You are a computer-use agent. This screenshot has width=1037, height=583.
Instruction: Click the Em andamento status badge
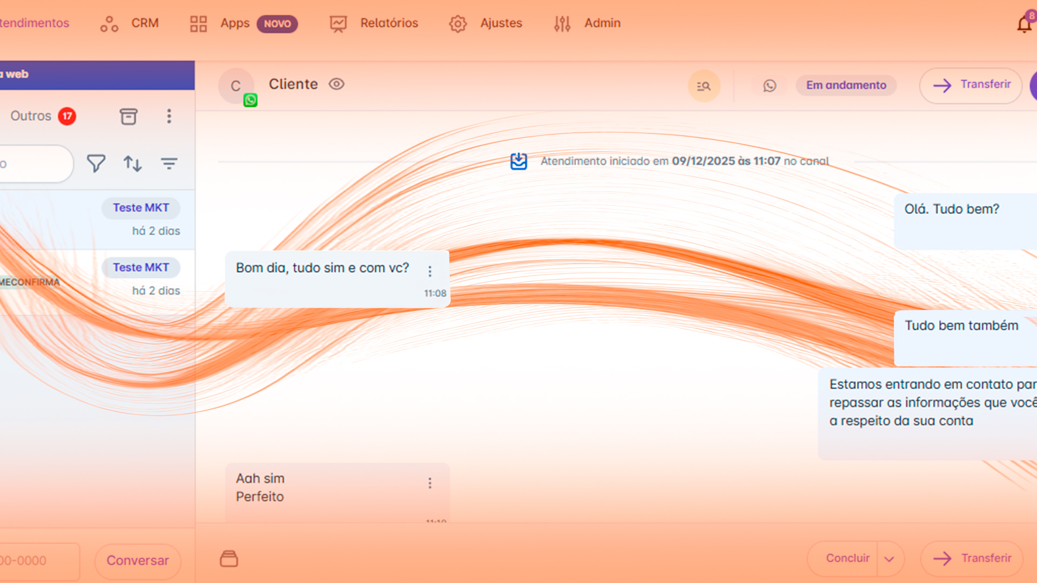pyautogui.click(x=846, y=85)
